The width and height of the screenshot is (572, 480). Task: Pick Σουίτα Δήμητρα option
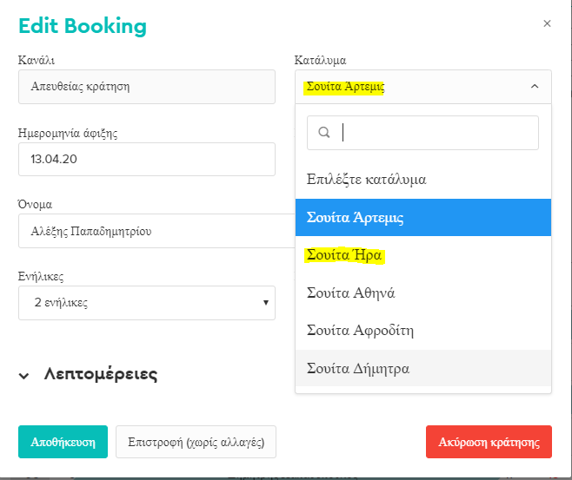pyautogui.click(x=423, y=368)
